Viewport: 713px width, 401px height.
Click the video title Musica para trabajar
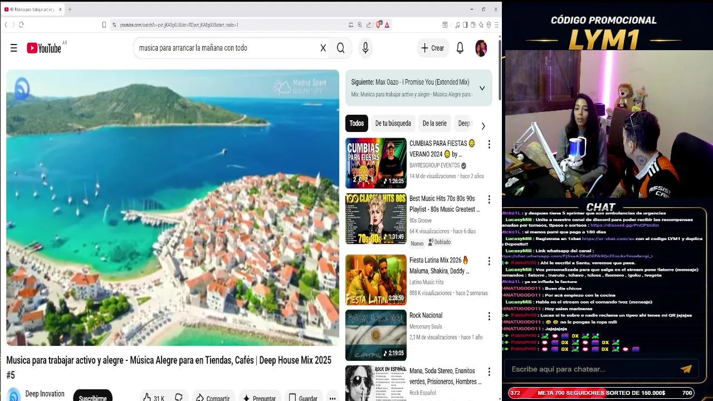tap(169, 368)
